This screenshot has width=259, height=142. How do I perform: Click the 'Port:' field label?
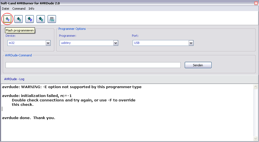tap(135, 36)
